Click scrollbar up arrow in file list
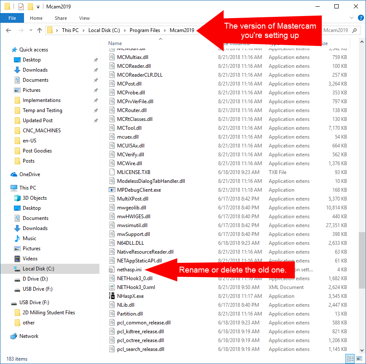Image resolution: width=366 pixels, height=364 pixels. tap(362, 42)
